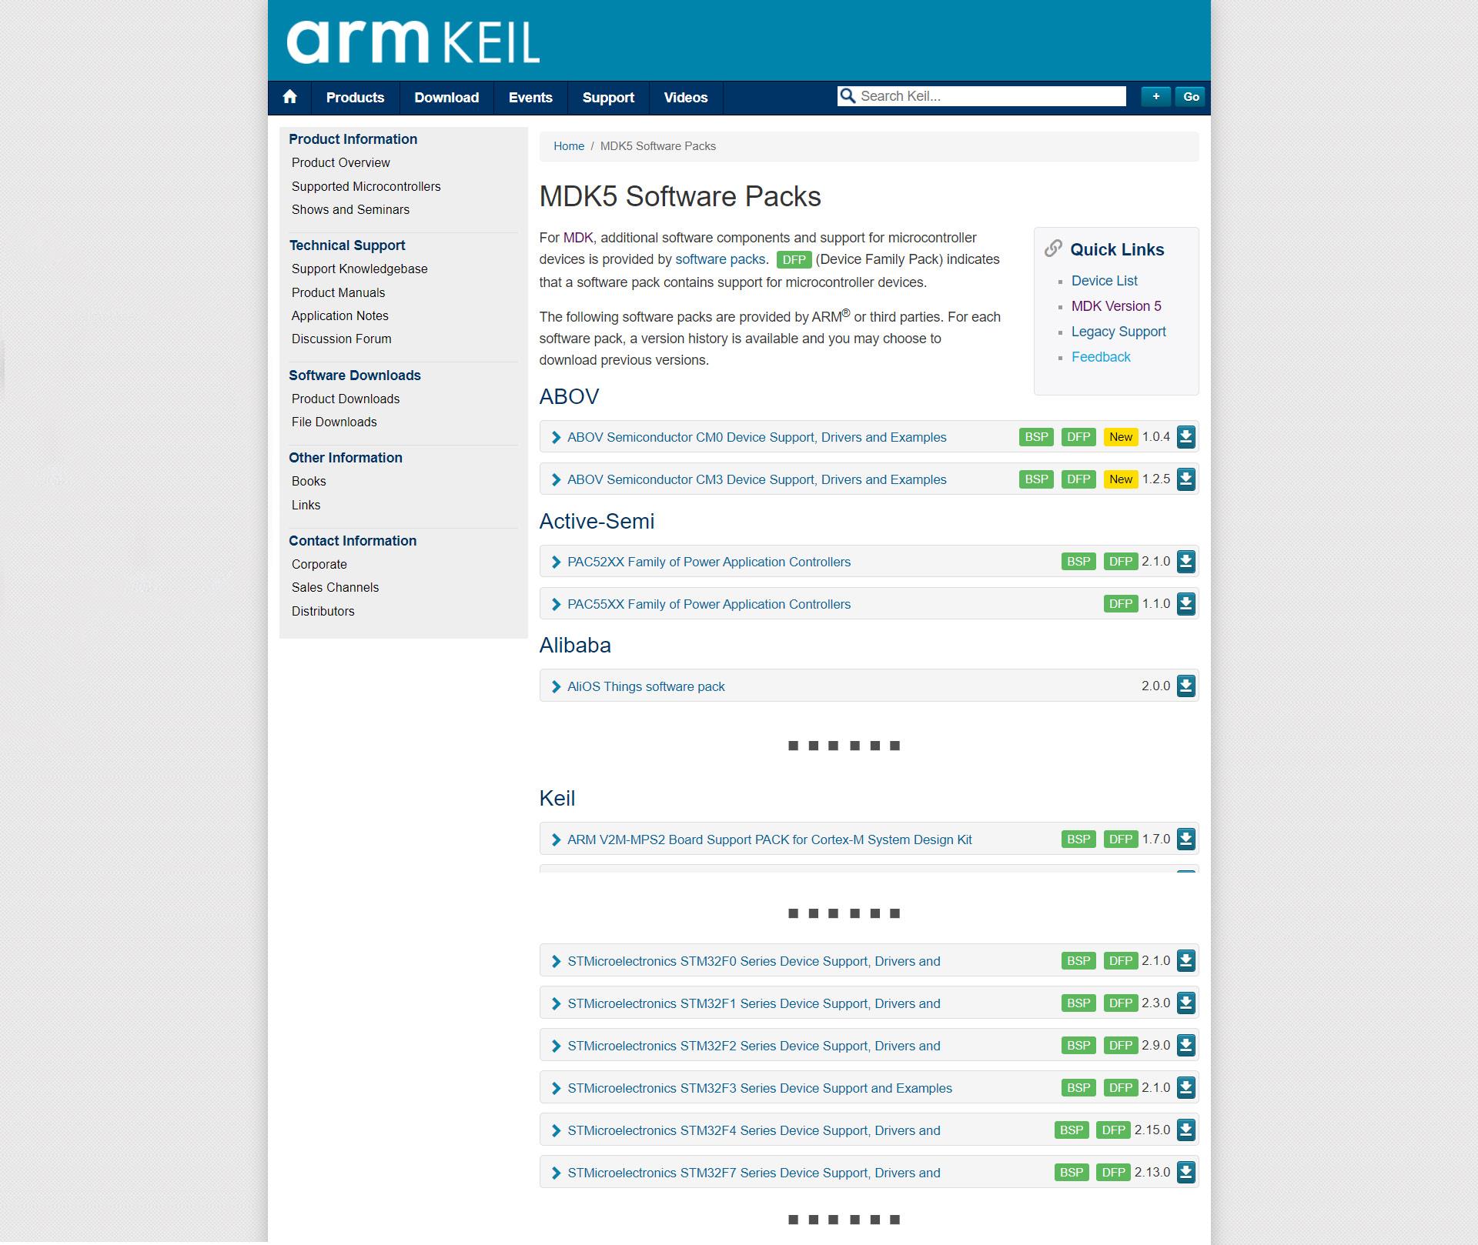Click the plus button beside search

click(x=1155, y=96)
